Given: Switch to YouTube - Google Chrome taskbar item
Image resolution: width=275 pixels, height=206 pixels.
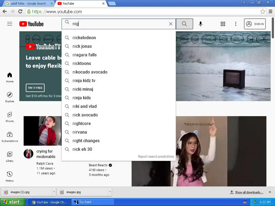Looking at the screenshot, I should [x=50, y=202].
